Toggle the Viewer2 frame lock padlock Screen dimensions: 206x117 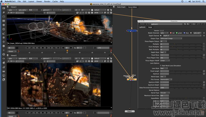tap(17, 113)
